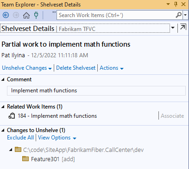Click the Fabrikam TFVC project name
This screenshot has height=169, width=189.
coord(77,29)
